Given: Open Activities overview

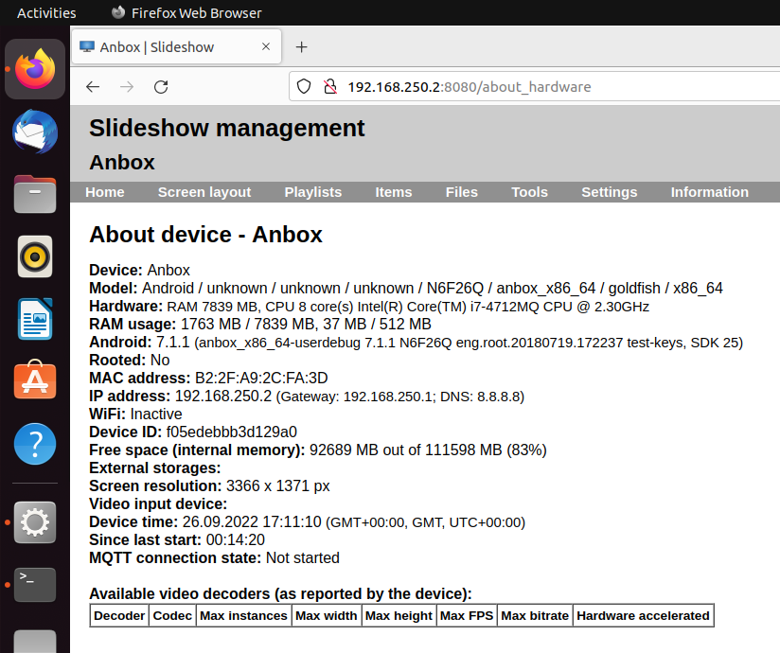Looking at the screenshot, I should click(x=46, y=13).
